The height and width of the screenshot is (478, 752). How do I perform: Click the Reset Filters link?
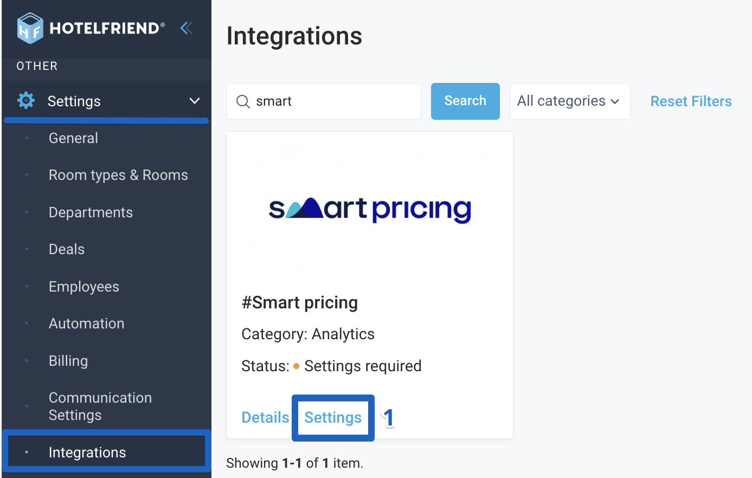point(691,101)
